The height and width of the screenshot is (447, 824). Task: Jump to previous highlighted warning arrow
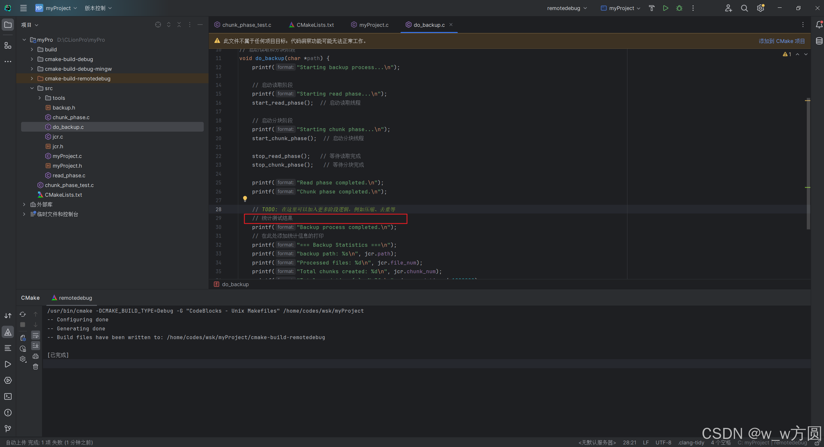click(x=797, y=54)
